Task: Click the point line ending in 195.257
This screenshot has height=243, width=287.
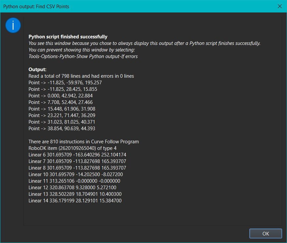Action: coord(65,83)
